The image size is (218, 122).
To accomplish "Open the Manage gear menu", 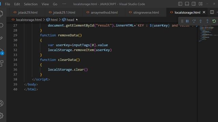I will pos(1,115).
